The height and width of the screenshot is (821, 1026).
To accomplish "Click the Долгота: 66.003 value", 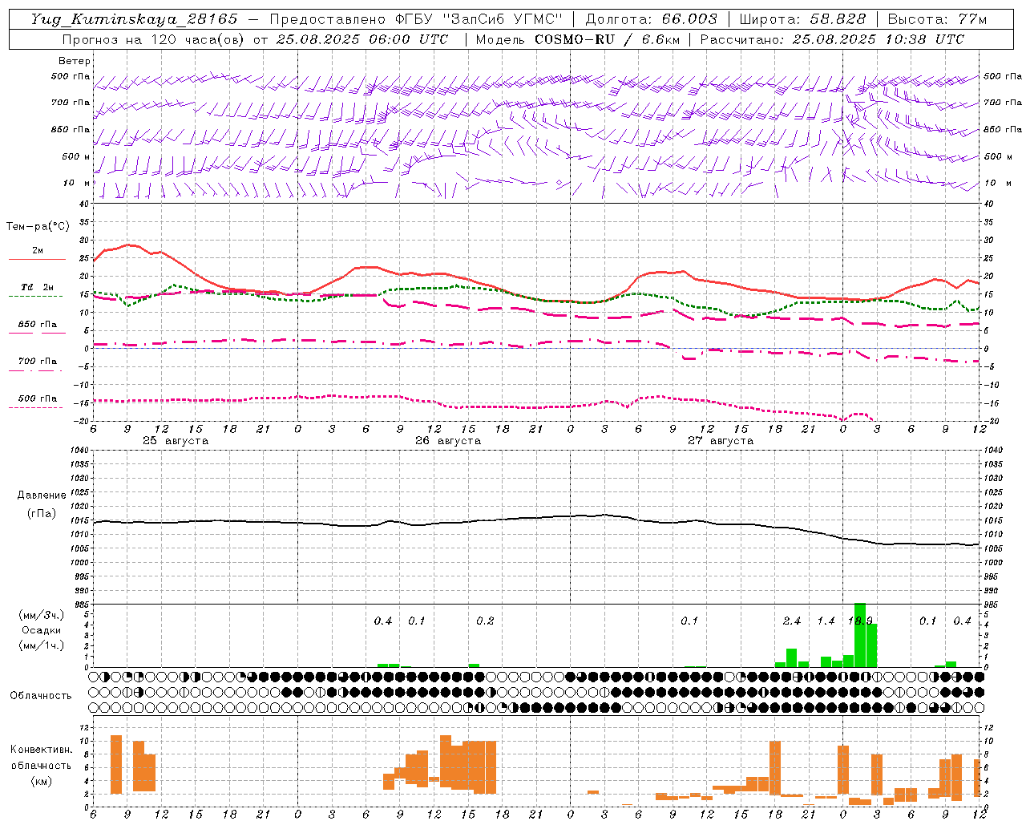I will point(651,19).
